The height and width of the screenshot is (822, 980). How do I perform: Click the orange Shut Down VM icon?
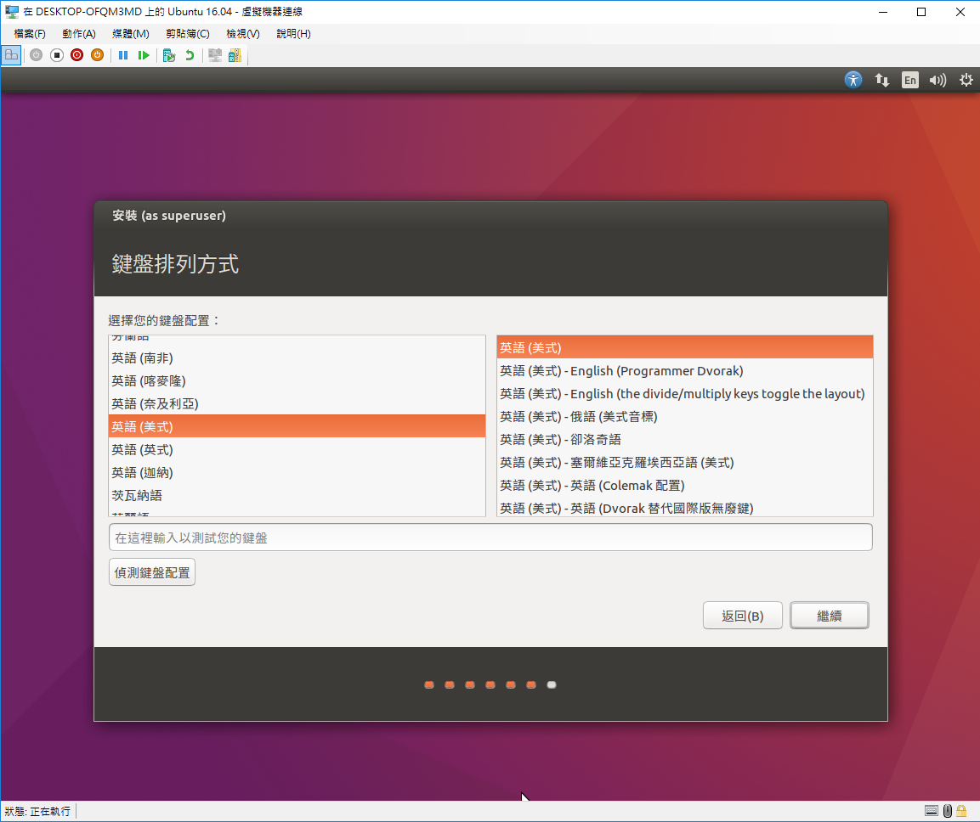pyautogui.click(x=97, y=55)
